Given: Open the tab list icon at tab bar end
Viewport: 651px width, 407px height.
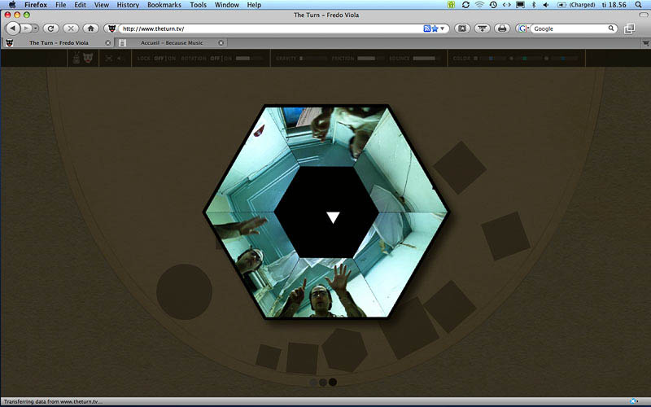Looking at the screenshot, I should 645,43.
